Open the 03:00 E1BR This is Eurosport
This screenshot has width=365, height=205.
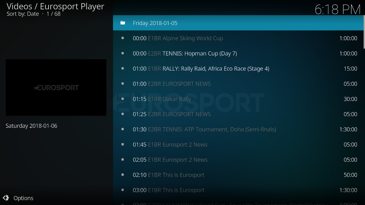169,190
